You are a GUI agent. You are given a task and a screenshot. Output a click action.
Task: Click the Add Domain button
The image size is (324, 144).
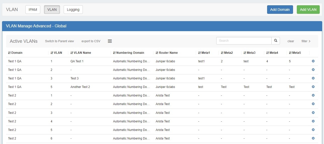click(x=280, y=10)
